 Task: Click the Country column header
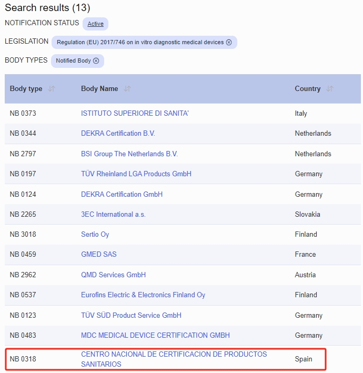click(x=308, y=89)
